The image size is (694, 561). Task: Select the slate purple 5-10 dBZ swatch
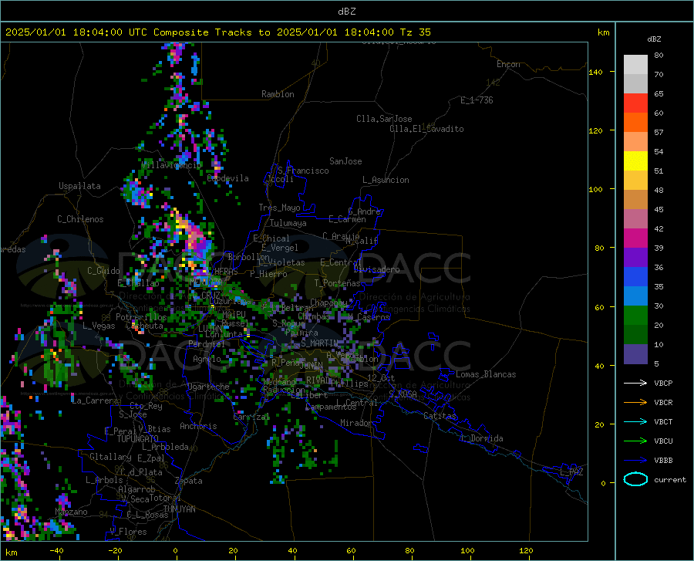(x=635, y=354)
